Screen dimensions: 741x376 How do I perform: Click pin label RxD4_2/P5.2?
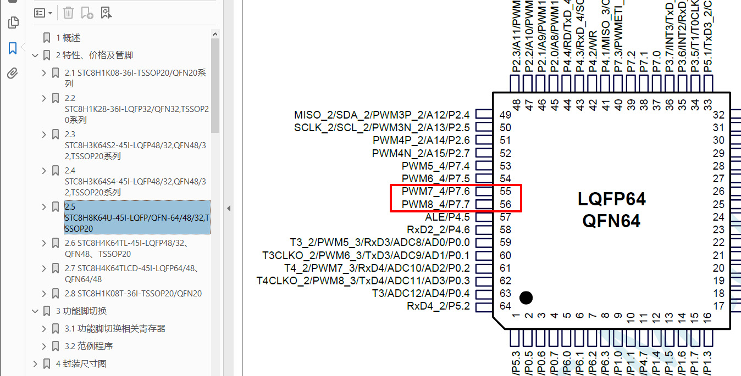point(439,306)
